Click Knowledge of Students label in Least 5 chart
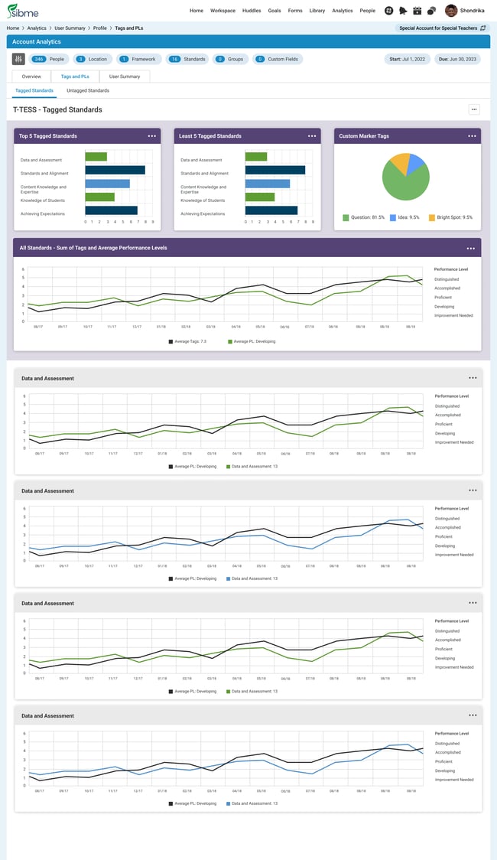 (203, 200)
